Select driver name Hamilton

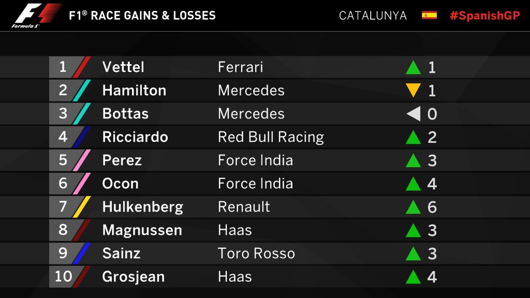(134, 90)
